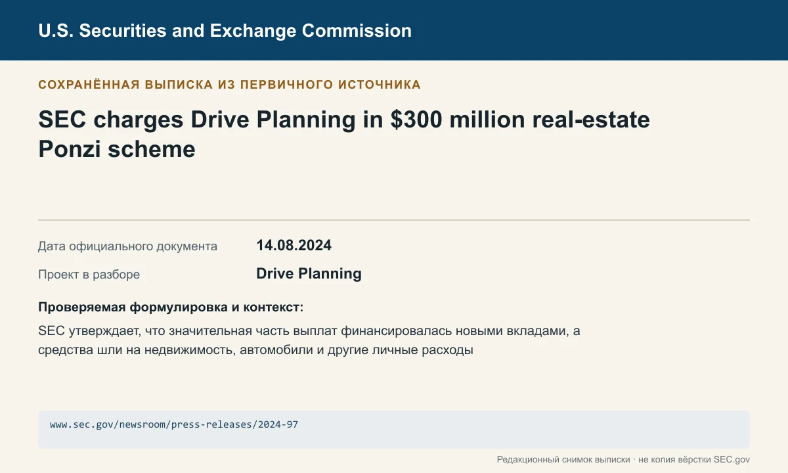Click the 'СОХРАНЁННАЯ ВЫПИСКА ИЗ ПЕРВИЧНОГО ИСТОЧНИКА' label
The image size is (788, 473).
coord(229,85)
